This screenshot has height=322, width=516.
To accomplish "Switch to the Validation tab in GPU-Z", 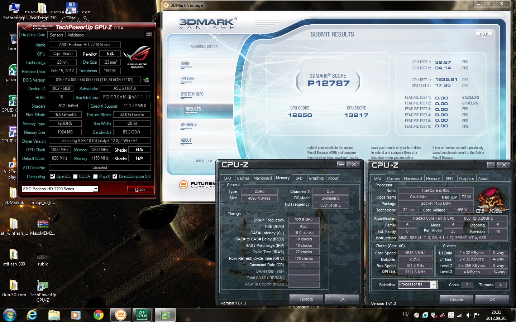I will point(76,35).
